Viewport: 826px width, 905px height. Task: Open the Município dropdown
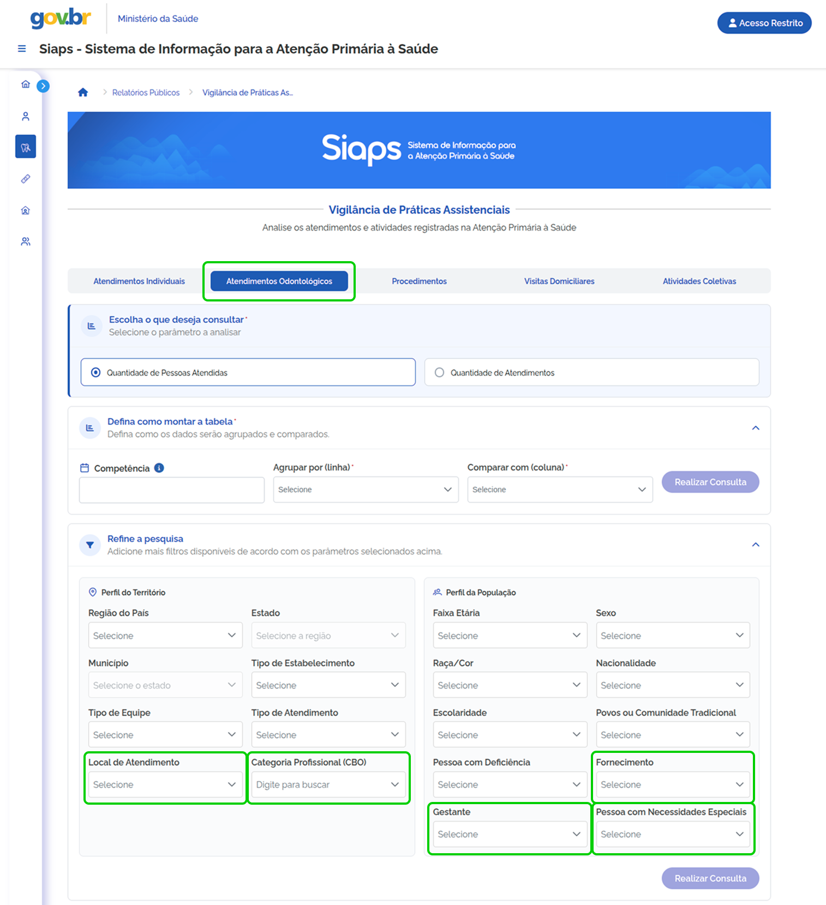pos(165,685)
